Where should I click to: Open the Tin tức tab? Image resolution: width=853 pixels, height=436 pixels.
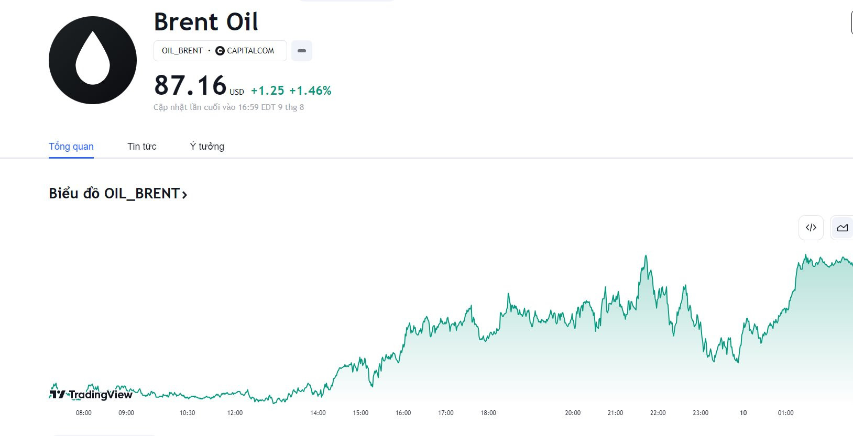point(142,147)
